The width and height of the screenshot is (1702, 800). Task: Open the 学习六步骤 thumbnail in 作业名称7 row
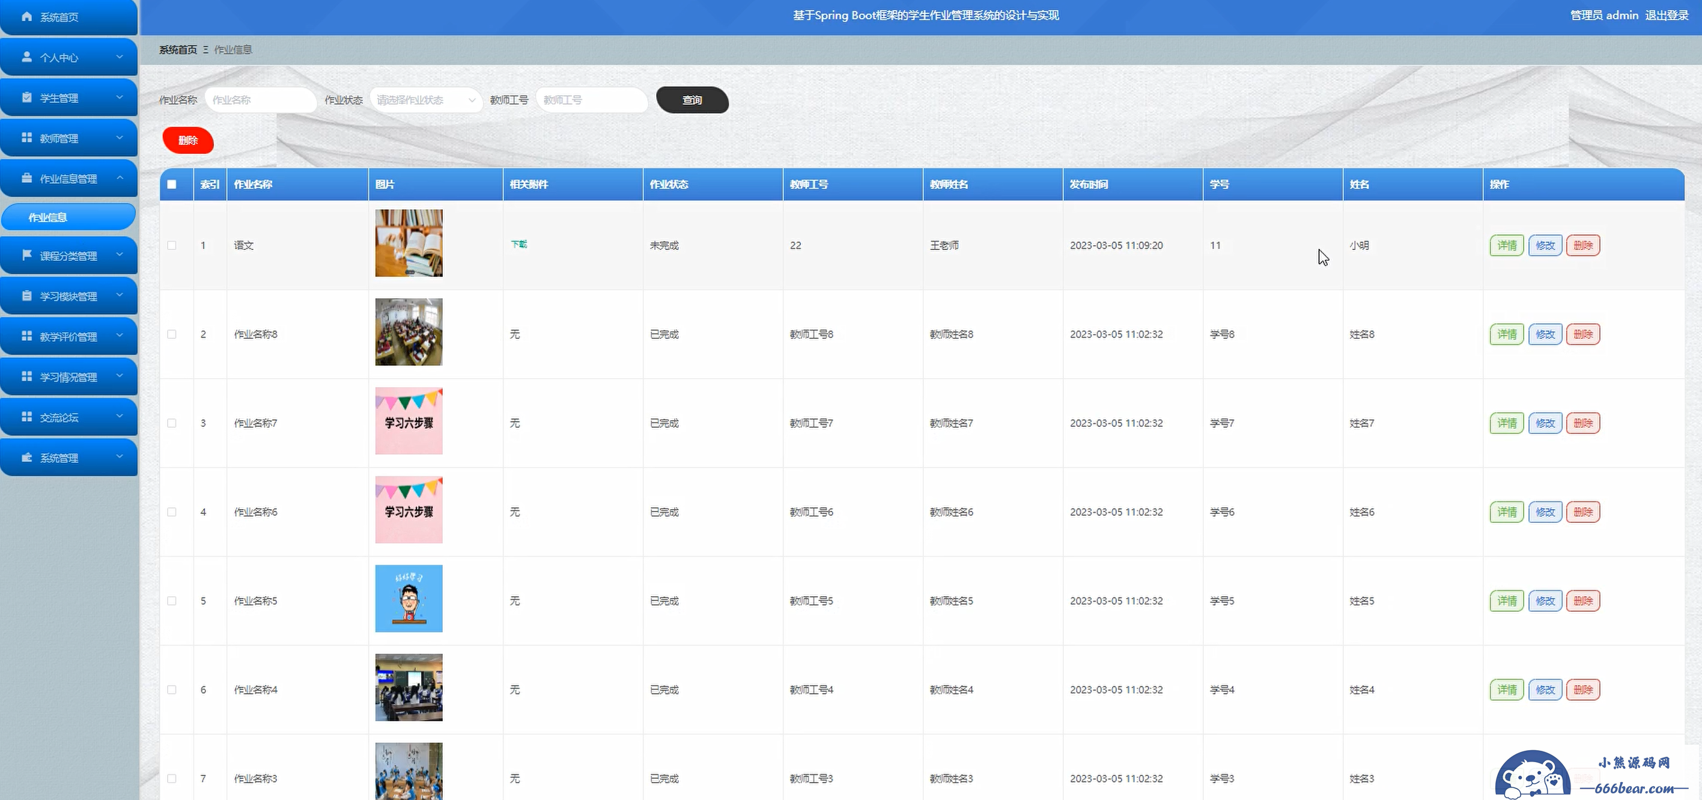pos(409,421)
